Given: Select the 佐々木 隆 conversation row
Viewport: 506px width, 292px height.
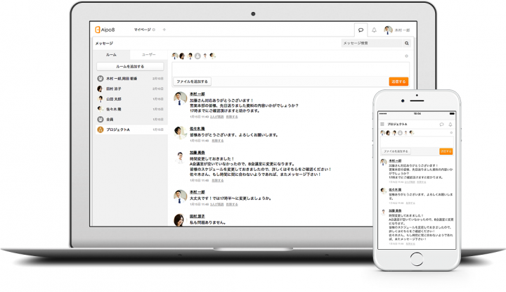Looking at the screenshot, I should point(131,109).
